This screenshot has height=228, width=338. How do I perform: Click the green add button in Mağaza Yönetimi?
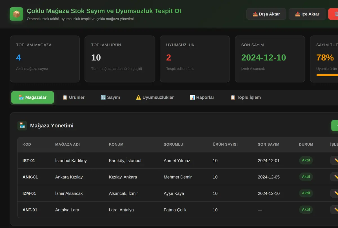pyautogui.click(x=335, y=126)
